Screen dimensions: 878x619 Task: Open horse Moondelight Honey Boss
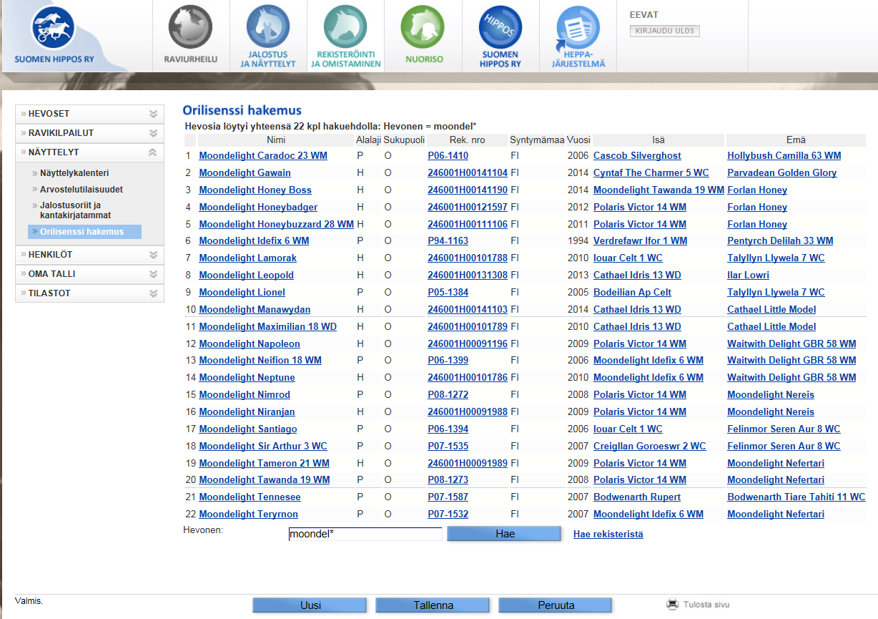(x=255, y=190)
